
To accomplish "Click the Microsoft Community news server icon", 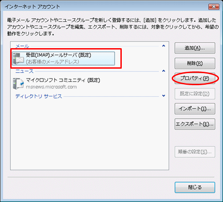I will pyautogui.click(x=18, y=83).
